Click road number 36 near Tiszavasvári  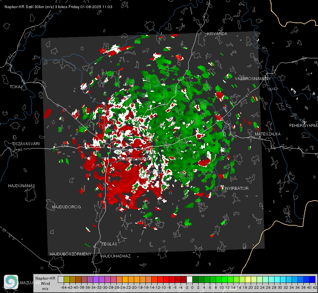click(x=20, y=150)
